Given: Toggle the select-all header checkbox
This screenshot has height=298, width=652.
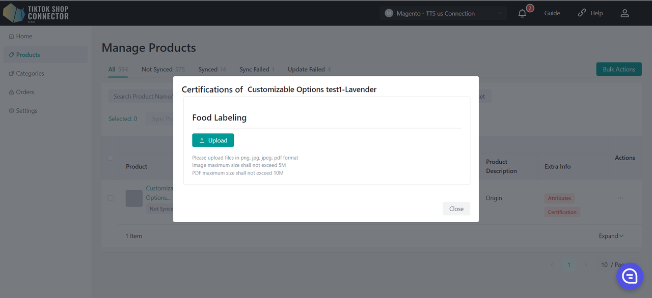Looking at the screenshot, I should coord(111,158).
